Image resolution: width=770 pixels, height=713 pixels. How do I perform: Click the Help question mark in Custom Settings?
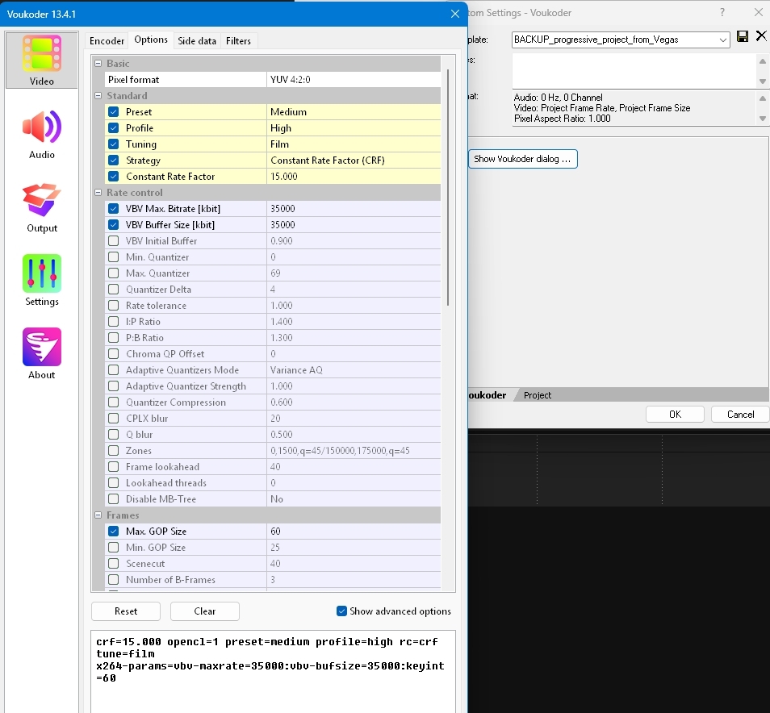click(x=722, y=13)
